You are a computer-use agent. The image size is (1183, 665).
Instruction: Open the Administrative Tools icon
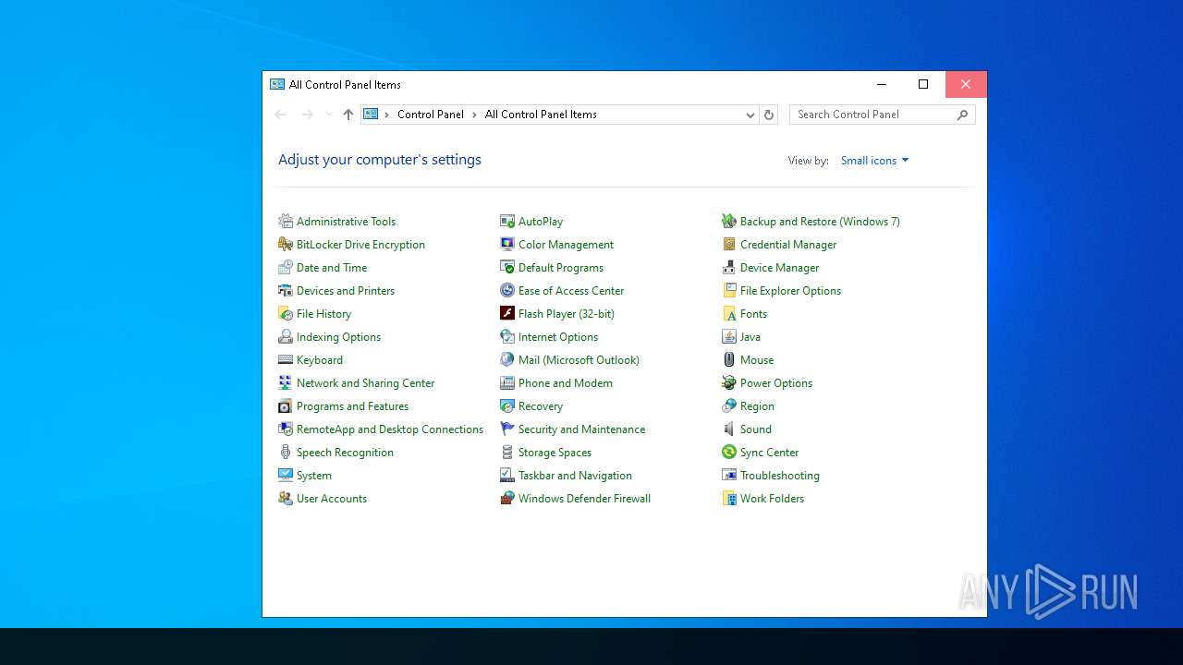tap(286, 222)
